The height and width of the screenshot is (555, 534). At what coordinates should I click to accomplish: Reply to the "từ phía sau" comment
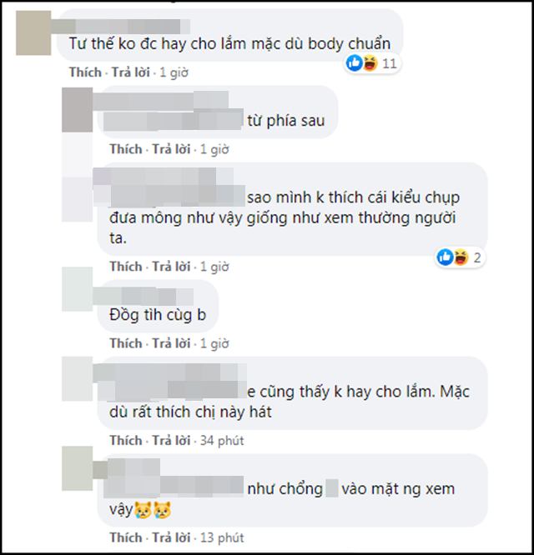tap(174, 149)
